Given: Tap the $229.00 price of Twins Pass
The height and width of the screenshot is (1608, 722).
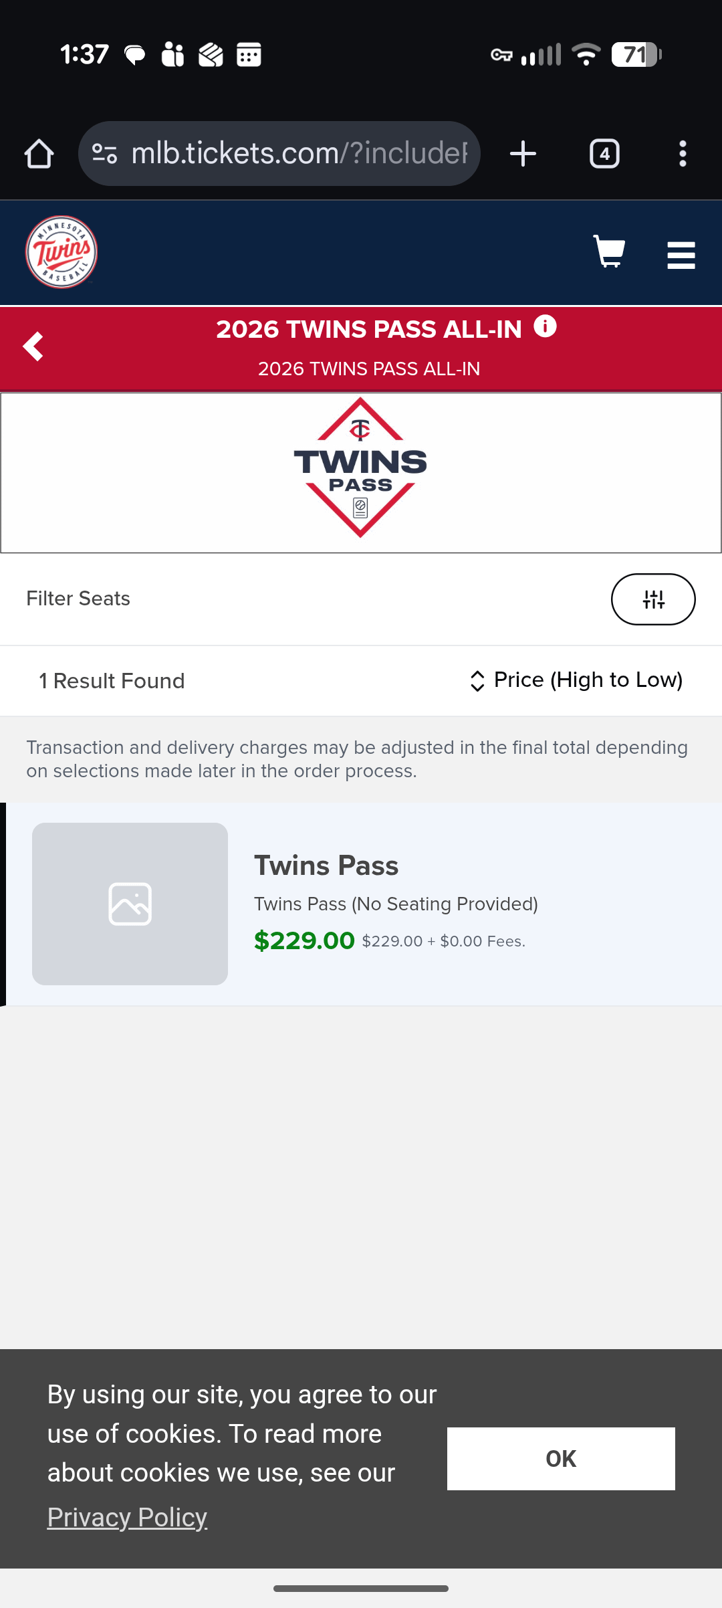Looking at the screenshot, I should click(x=304, y=940).
